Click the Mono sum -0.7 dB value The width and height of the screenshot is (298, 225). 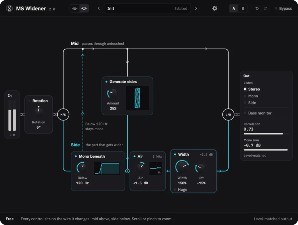pyautogui.click(x=252, y=145)
